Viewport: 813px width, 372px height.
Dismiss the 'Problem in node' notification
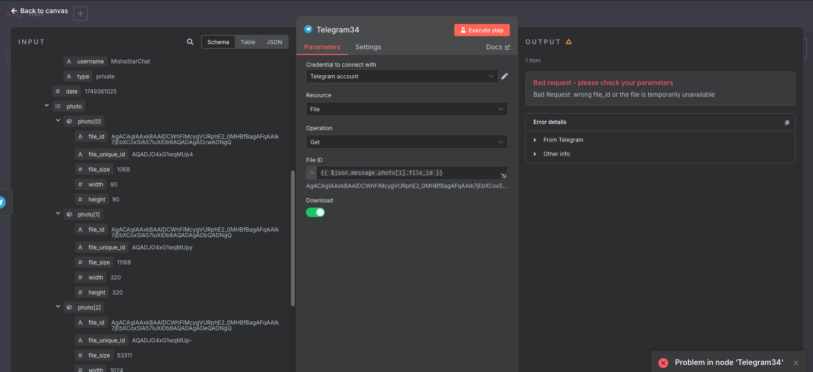coord(796,363)
